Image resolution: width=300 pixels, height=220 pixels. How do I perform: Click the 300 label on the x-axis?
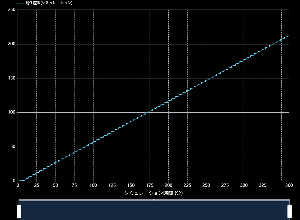(x=244, y=185)
